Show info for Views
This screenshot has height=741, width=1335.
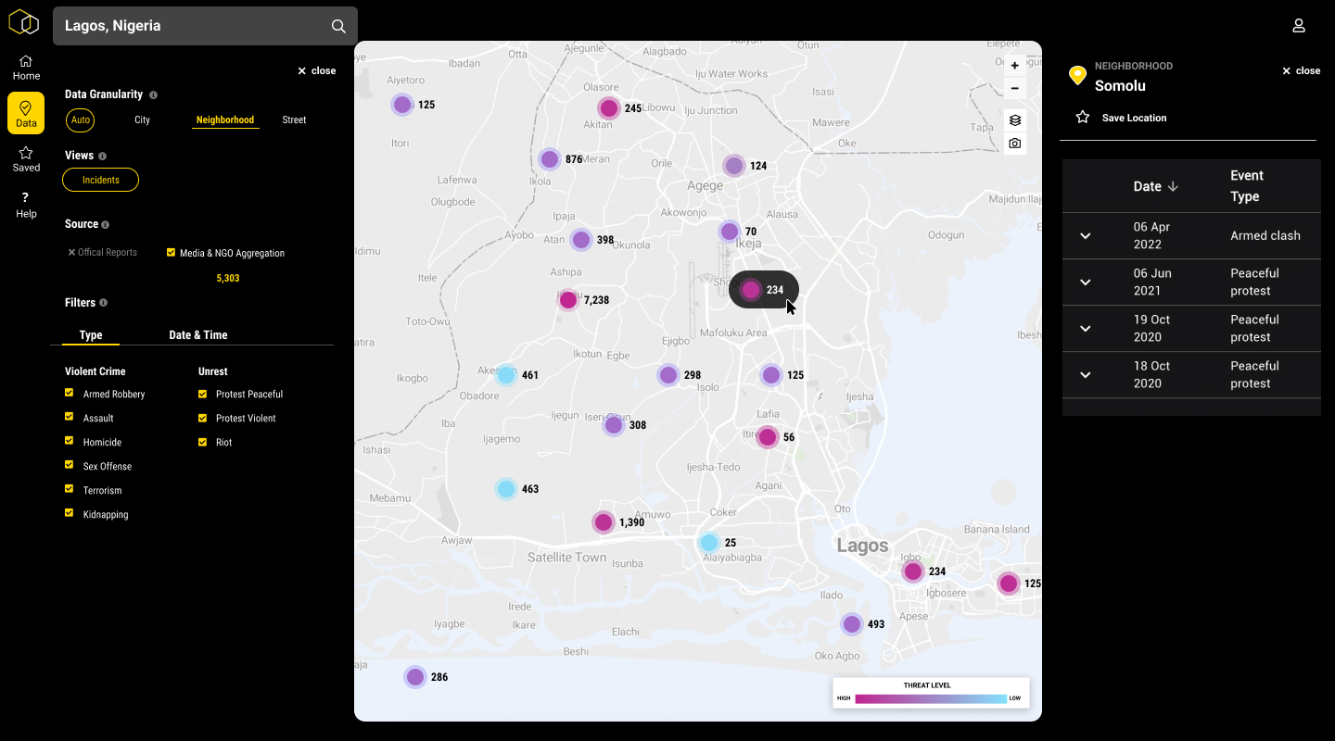click(x=102, y=156)
